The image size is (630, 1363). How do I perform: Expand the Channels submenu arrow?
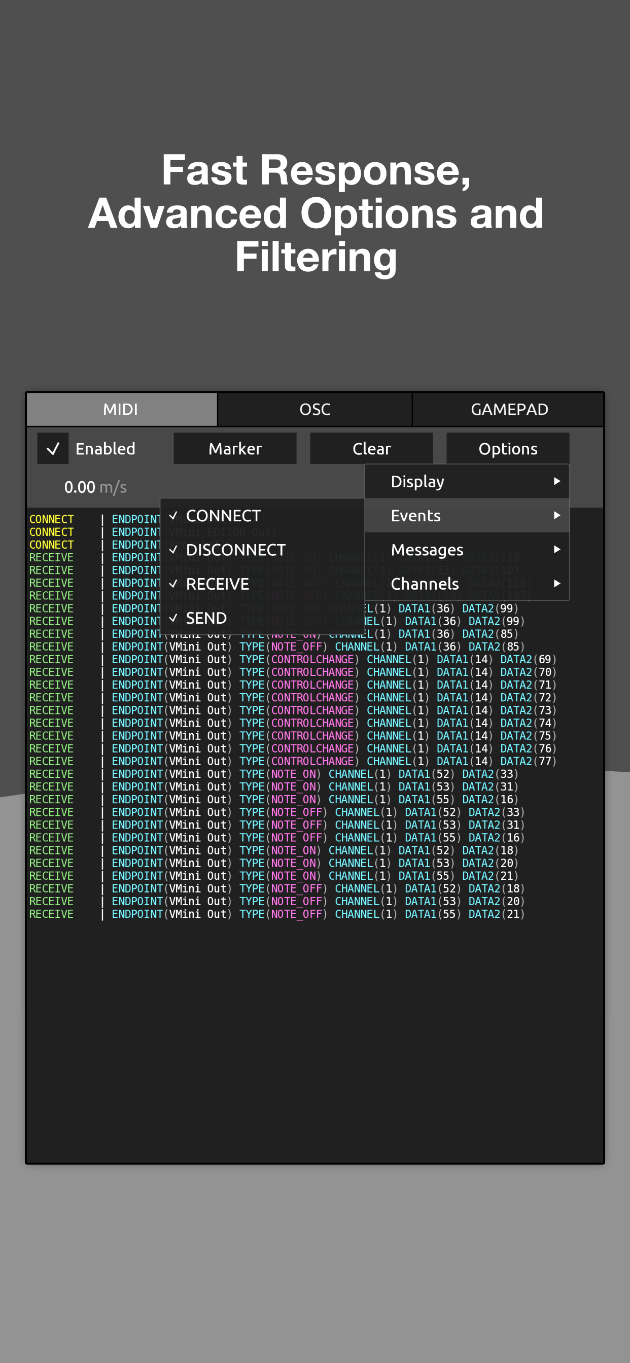[556, 584]
